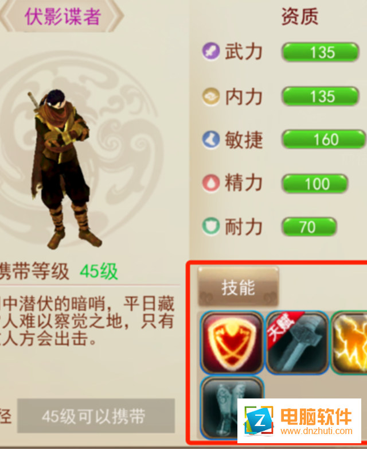
Task: Click the red droplet 精力 icon
Action: pos(211,183)
